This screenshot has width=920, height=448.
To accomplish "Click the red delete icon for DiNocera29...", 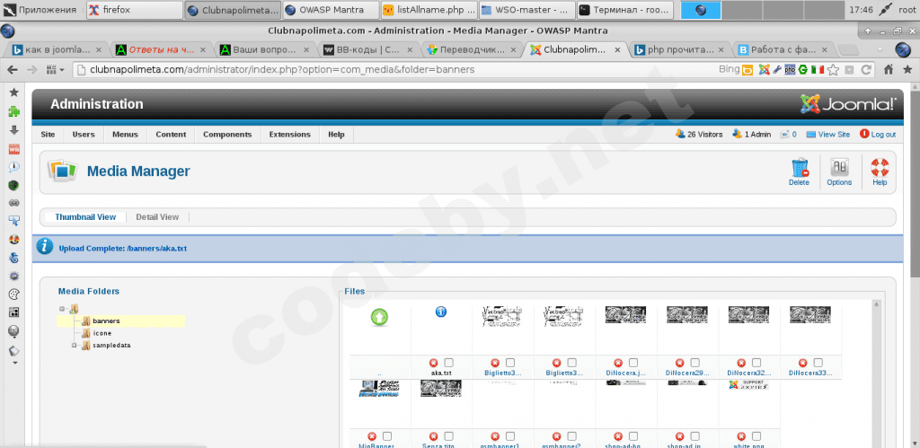I will click(x=679, y=363).
